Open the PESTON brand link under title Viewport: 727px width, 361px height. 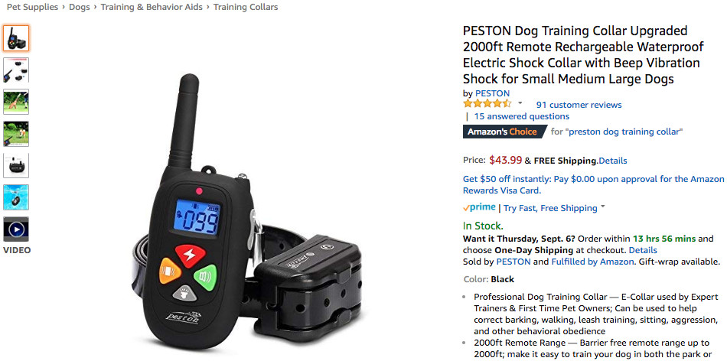pos(492,93)
